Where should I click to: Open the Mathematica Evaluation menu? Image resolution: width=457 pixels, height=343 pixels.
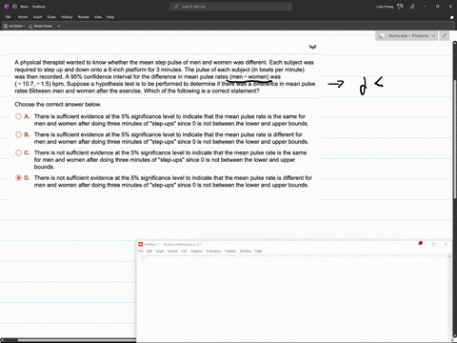(213, 251)
